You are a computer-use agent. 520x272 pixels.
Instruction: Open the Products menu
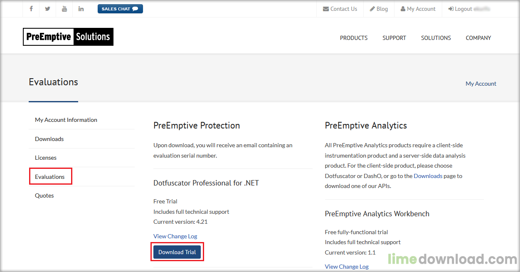pos(354,38)
